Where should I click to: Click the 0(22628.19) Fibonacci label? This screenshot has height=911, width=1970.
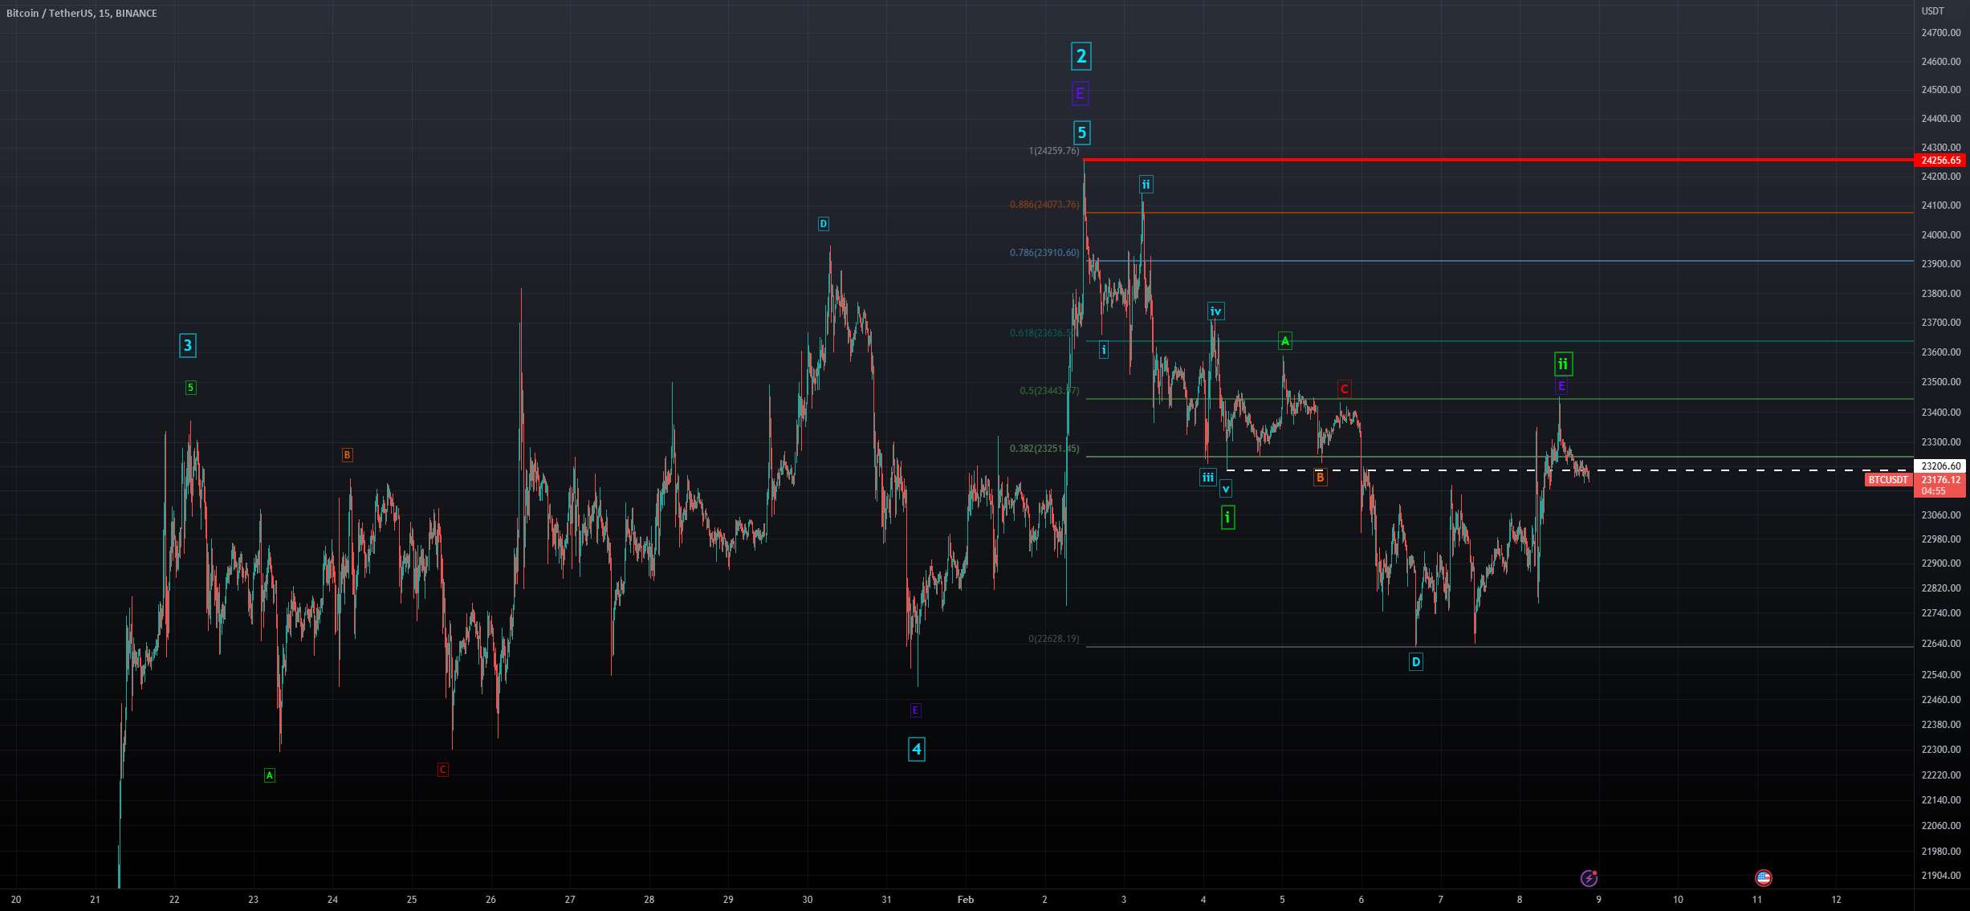pos(1054,639)
